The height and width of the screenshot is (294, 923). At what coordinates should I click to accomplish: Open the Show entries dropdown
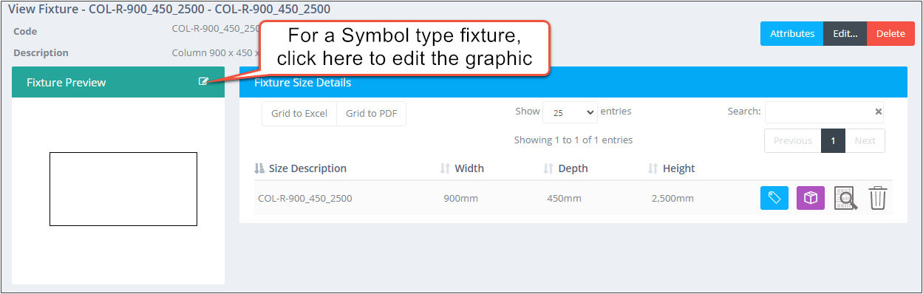click(x=570, y=112)
